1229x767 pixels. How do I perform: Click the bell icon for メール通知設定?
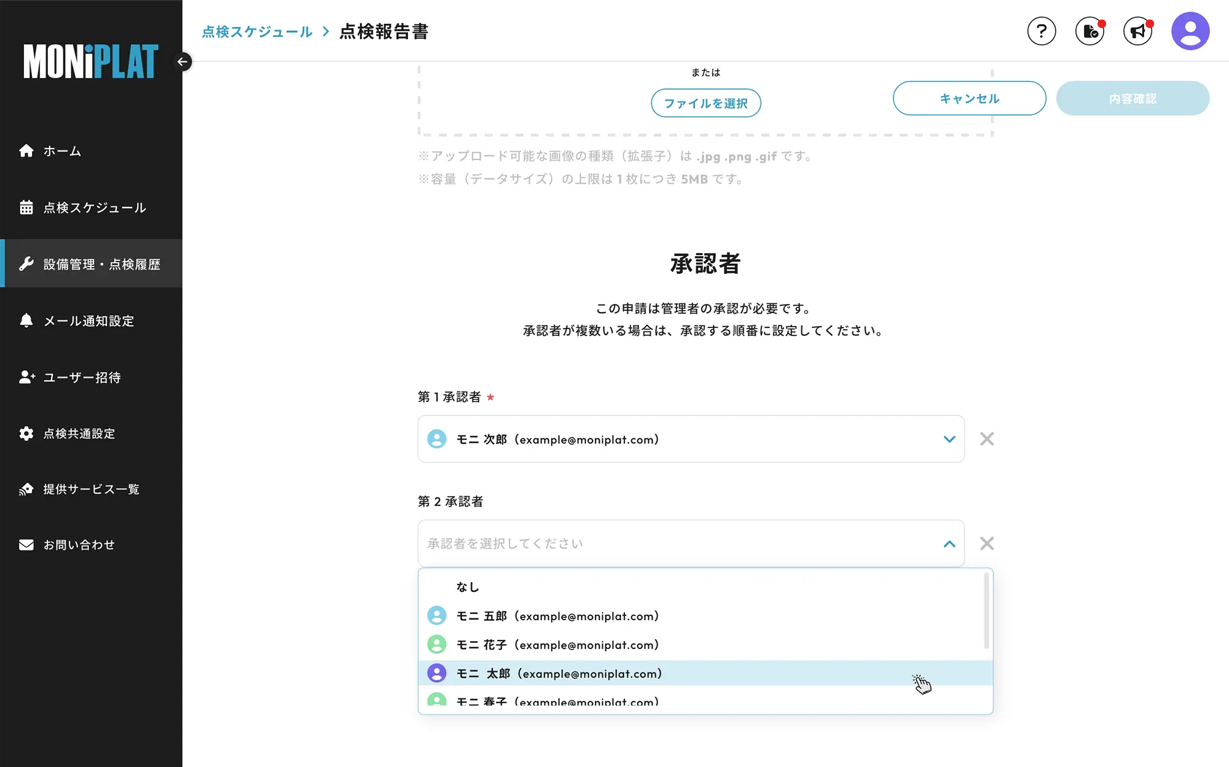26,321
